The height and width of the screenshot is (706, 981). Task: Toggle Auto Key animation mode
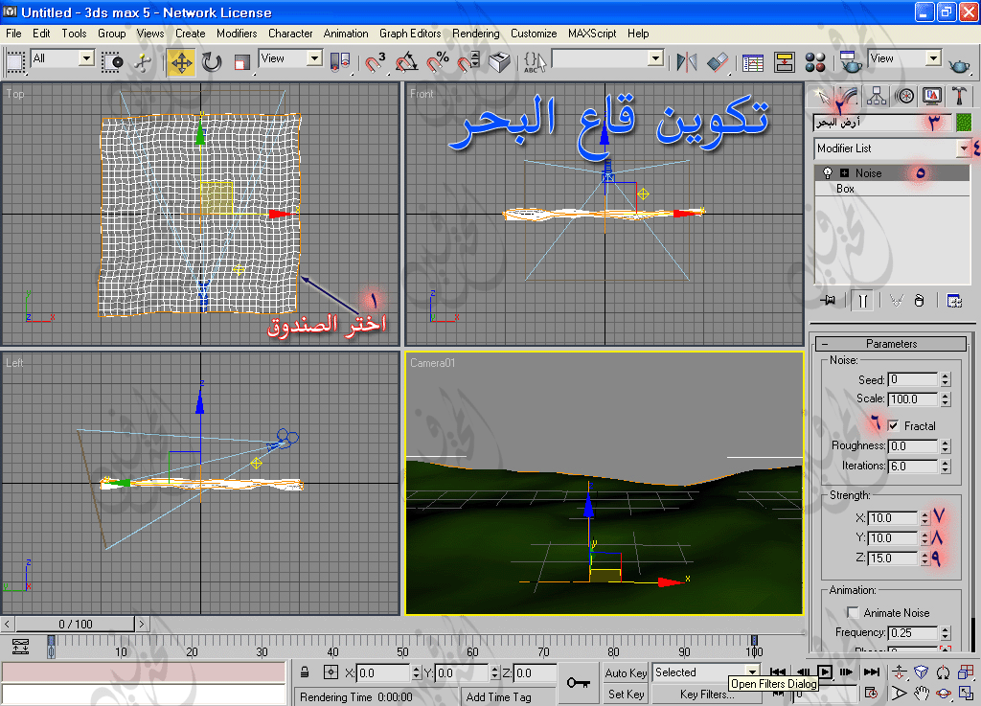pos(626,672)
